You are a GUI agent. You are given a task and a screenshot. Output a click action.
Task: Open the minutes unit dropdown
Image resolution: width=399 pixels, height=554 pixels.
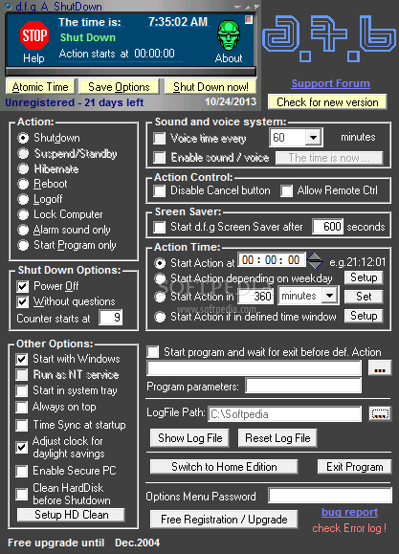coord(329,296)
